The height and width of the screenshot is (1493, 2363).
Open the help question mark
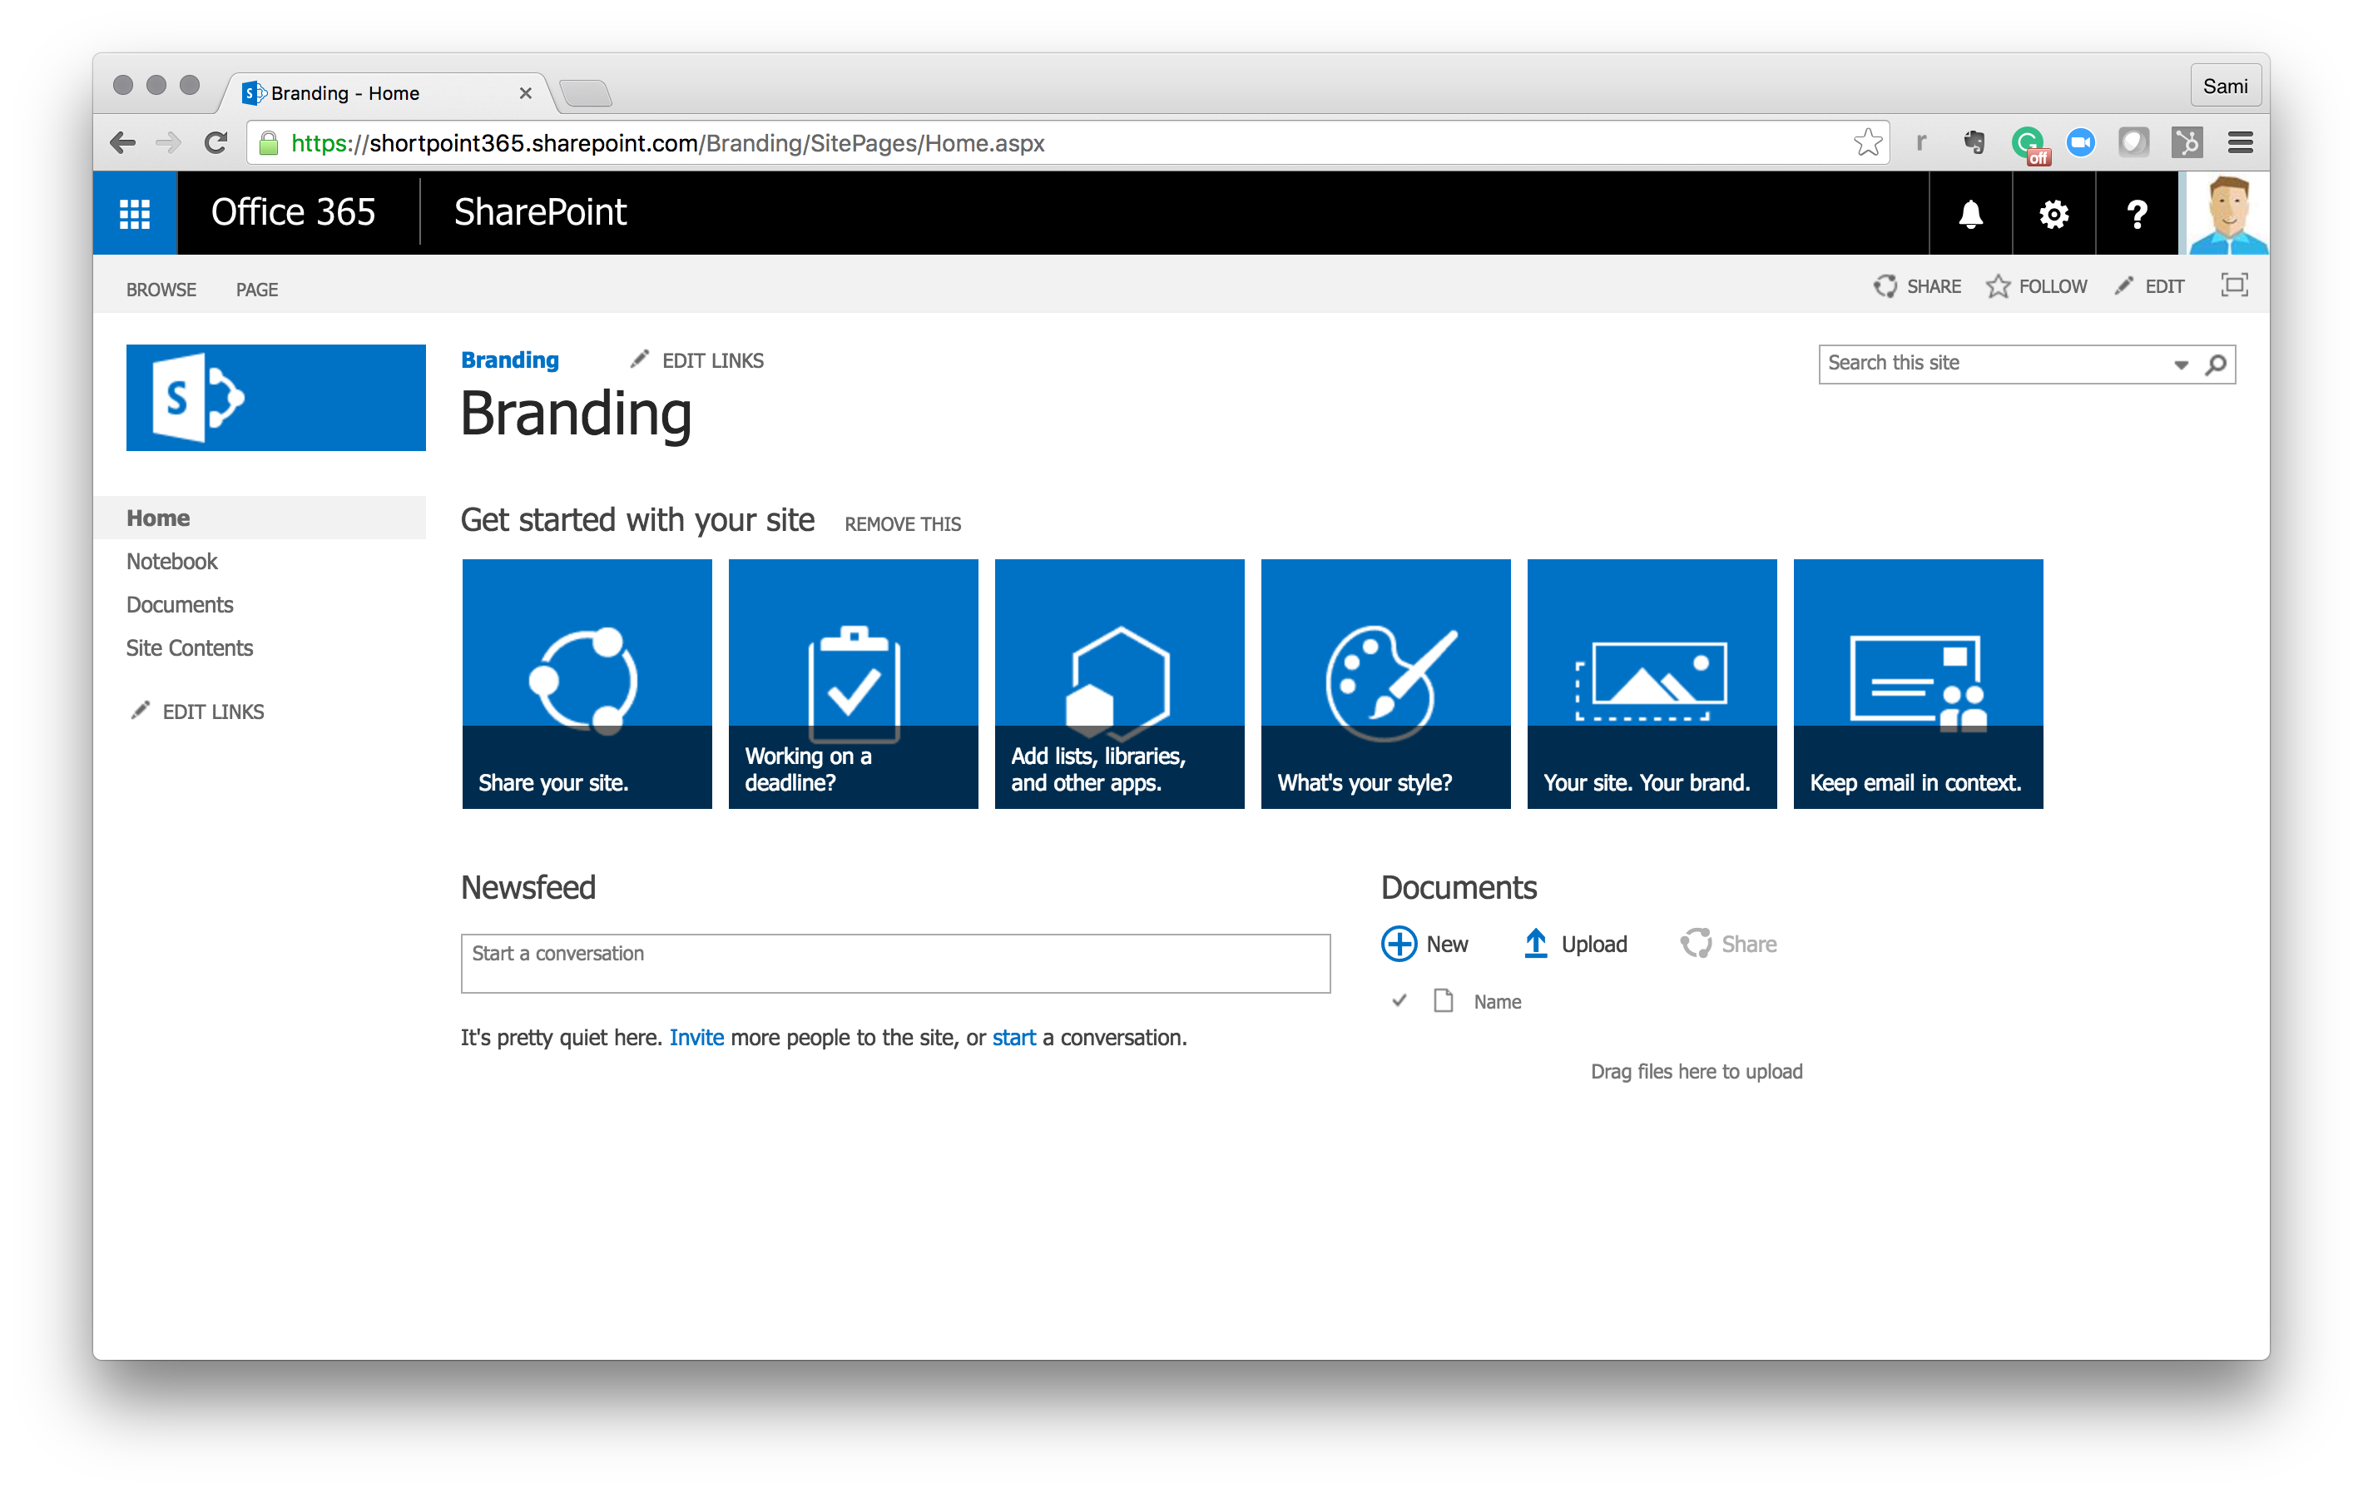pos(2137,213)
